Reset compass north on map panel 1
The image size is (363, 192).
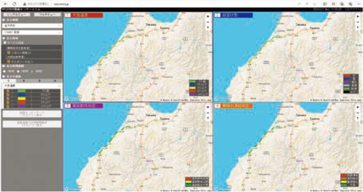pos(208,27)
